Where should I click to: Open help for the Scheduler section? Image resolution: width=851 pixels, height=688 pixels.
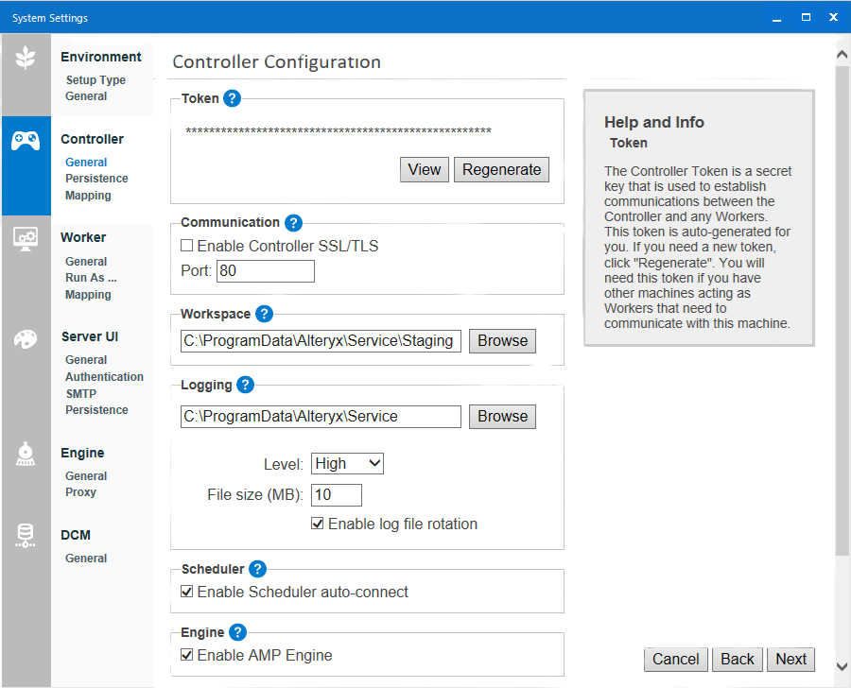tap(257, 569)
